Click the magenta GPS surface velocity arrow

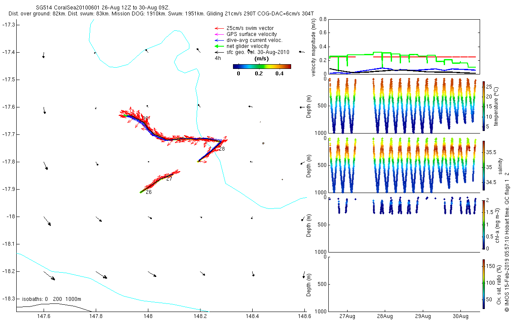pyautogui.click(x=219, y=34)
